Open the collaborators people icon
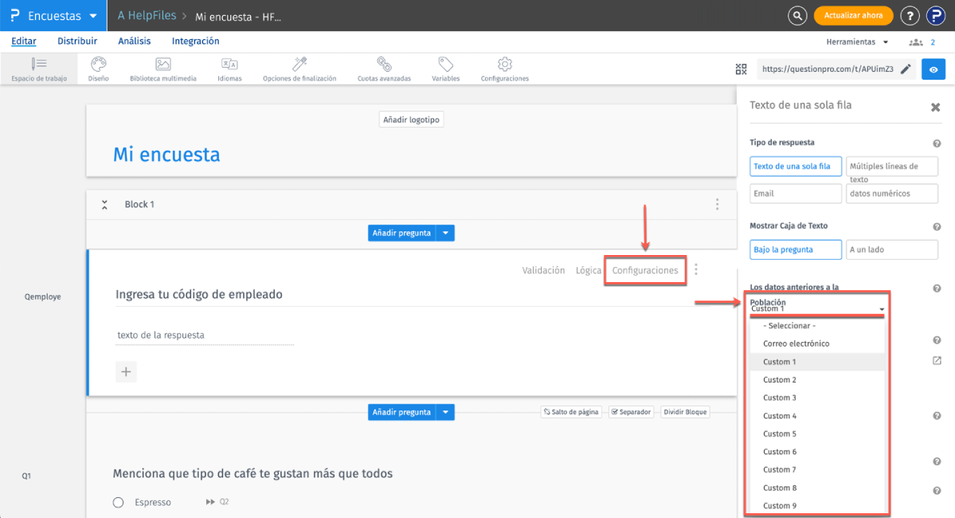 pyautogui.click(x=915, y=42)
